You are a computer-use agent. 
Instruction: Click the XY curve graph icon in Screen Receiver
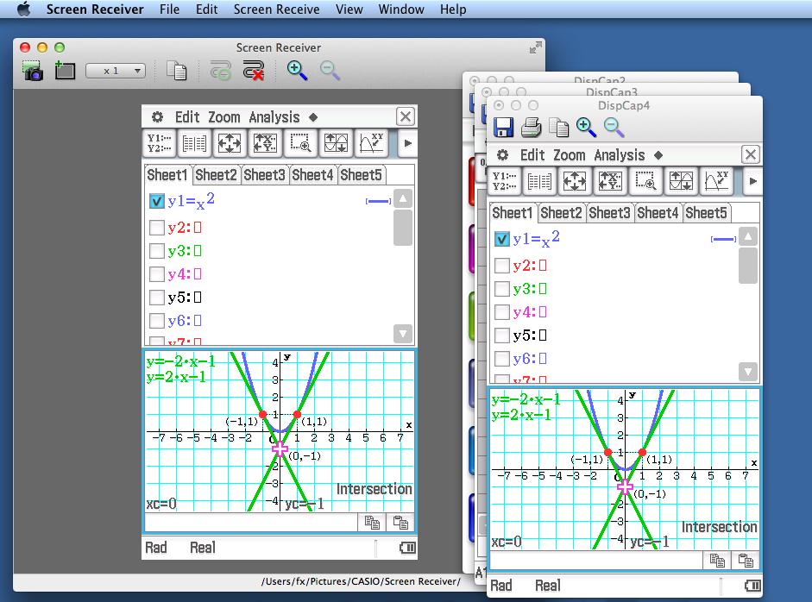coord(371,143)
